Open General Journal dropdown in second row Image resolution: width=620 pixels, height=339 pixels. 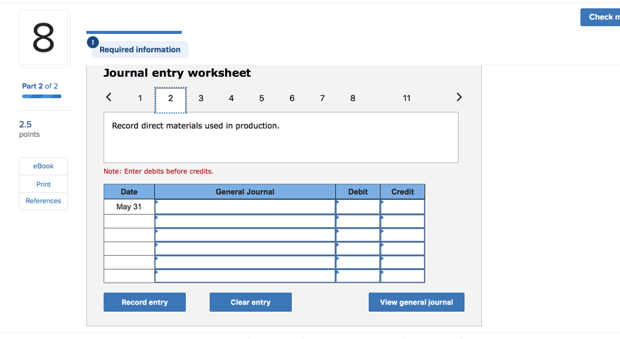click(x=245, y=221)
